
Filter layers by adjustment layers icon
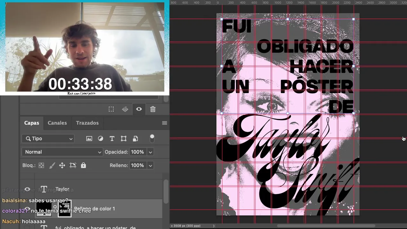(x=100, y=139)
